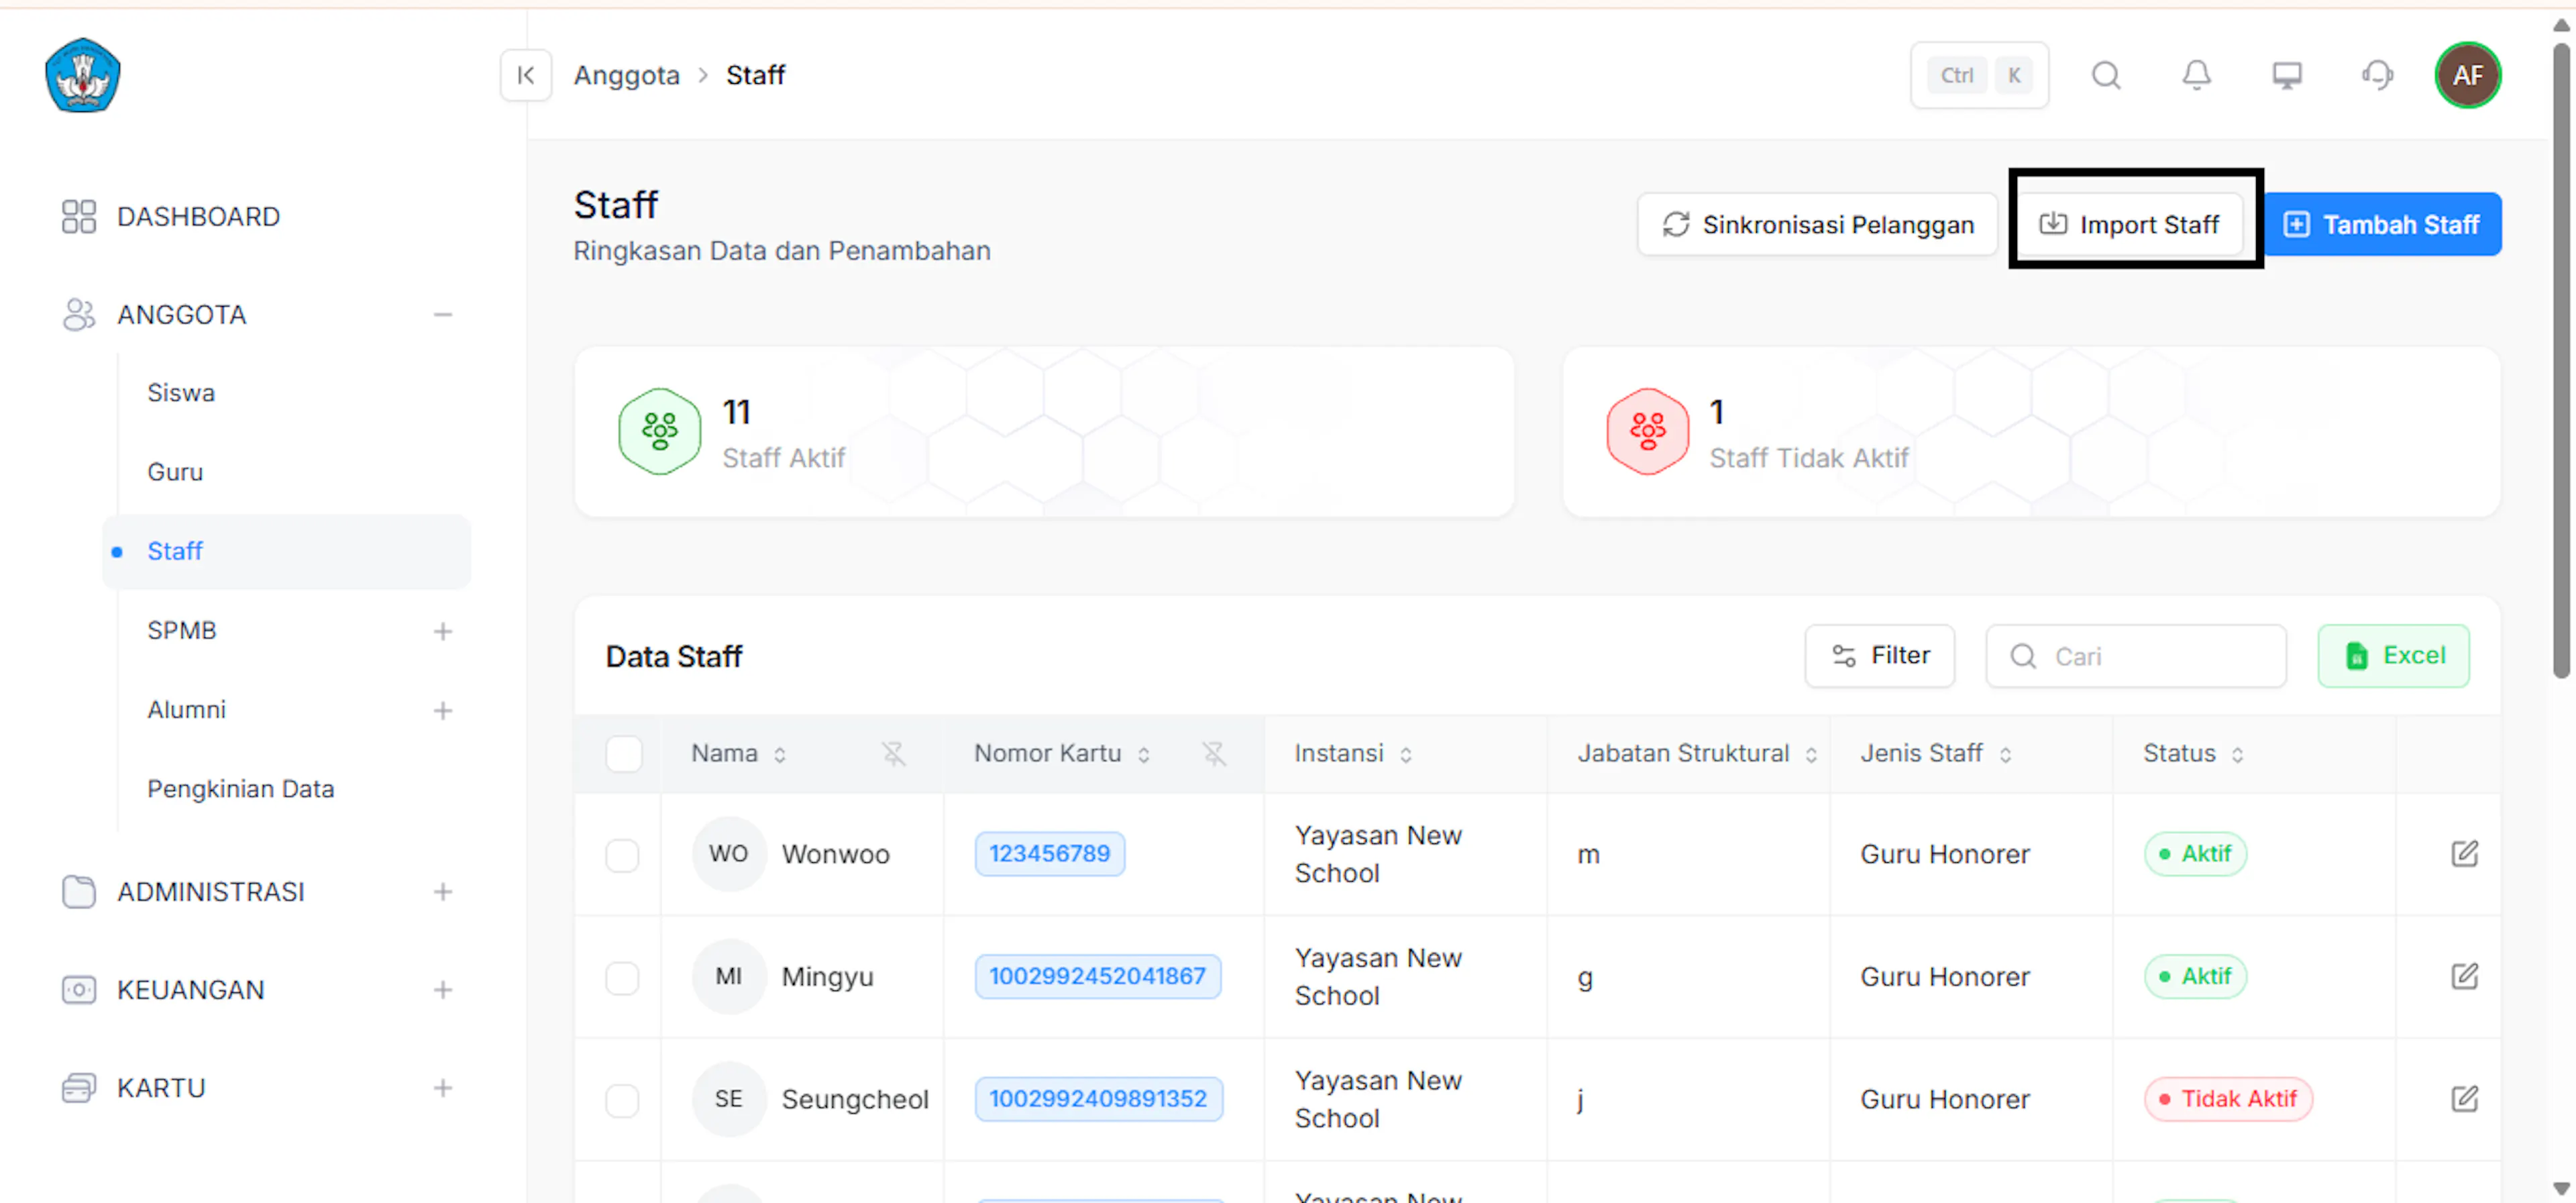Viewport: 2576px width, 1203px height.
Task: Open Siswa in the sidebar
Action: (x=181, y=393)
